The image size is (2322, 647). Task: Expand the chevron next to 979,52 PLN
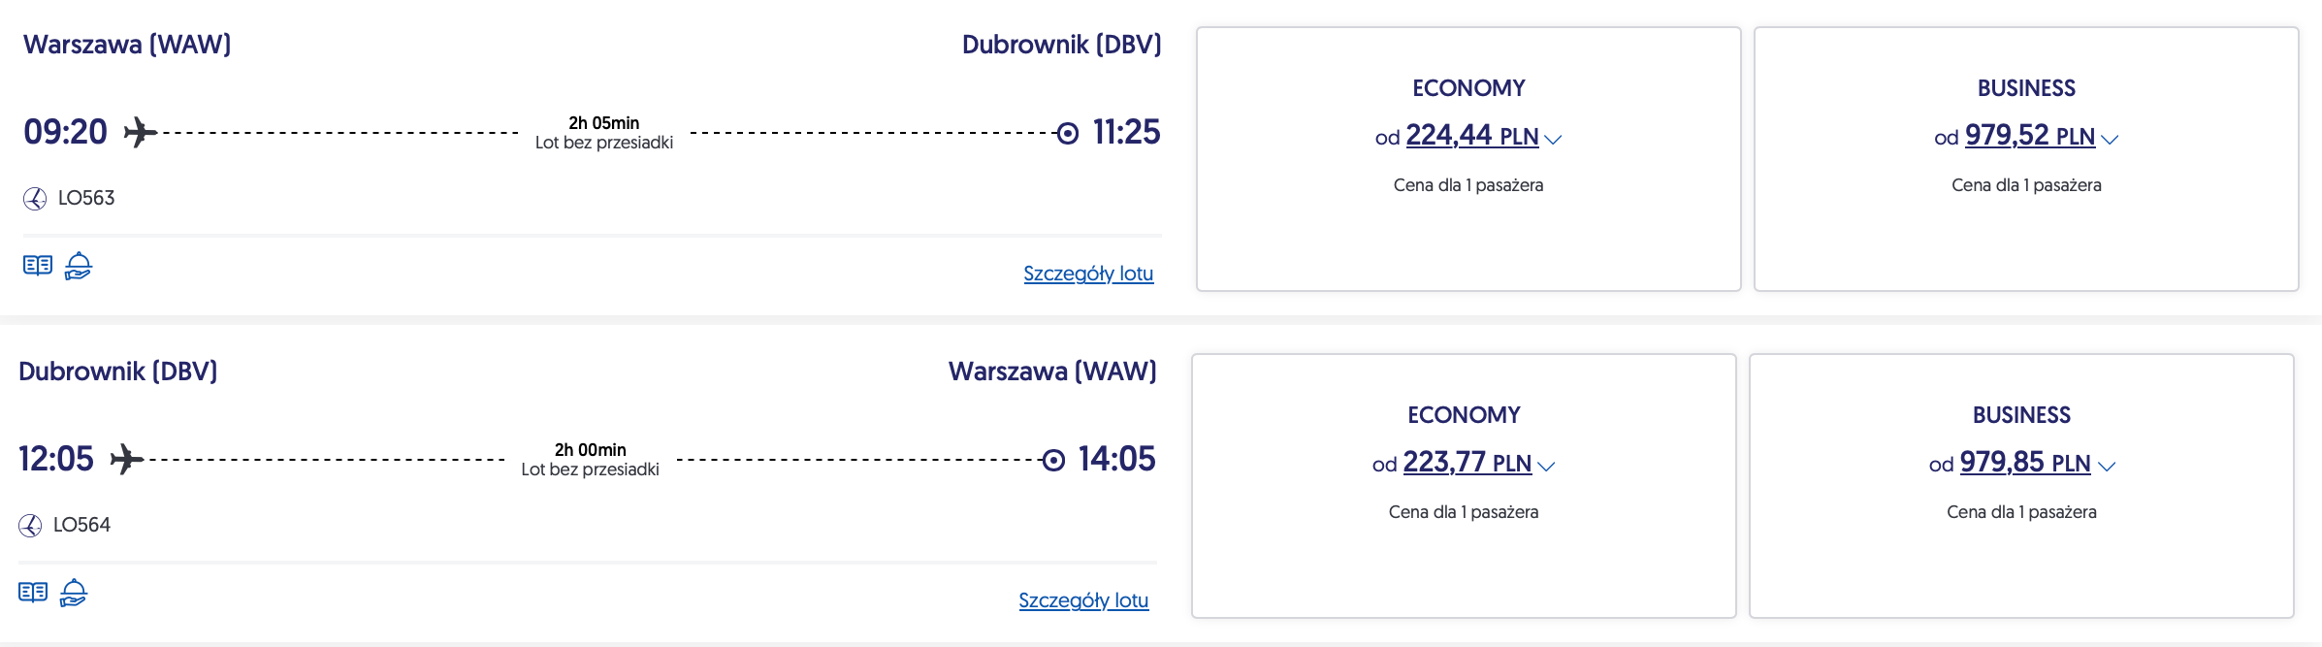2110,140
